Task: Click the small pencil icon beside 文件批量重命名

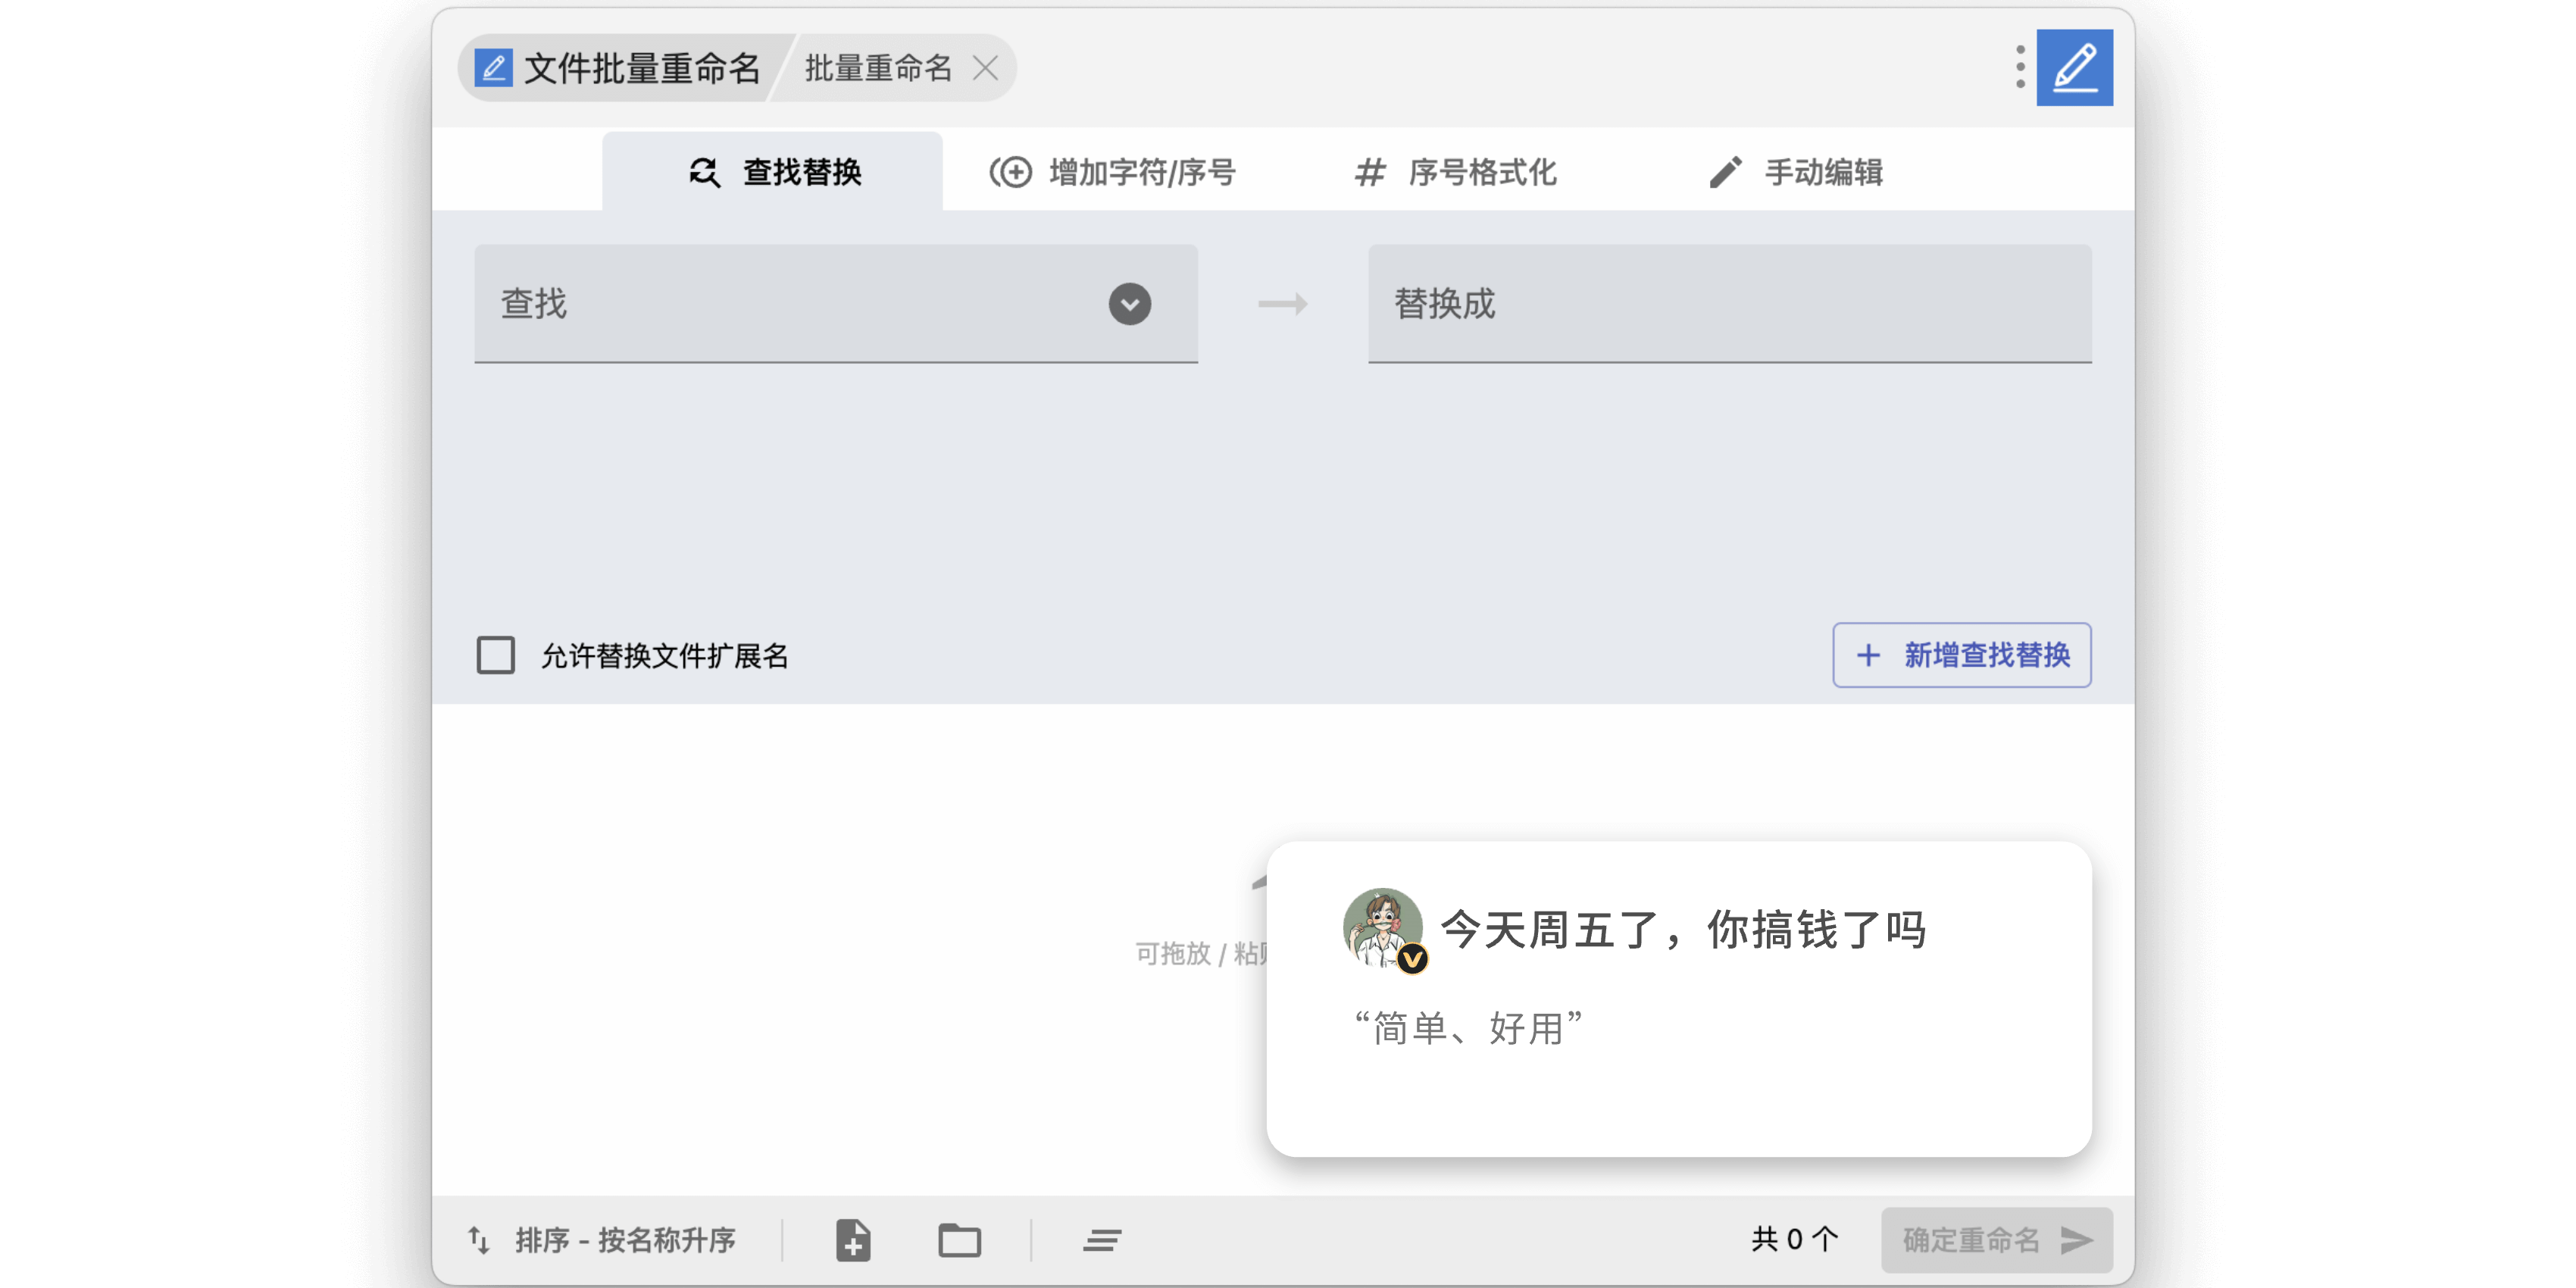Action: point(493,68)
